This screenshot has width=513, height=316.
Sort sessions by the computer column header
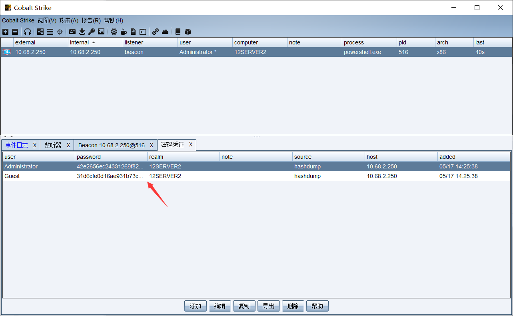pyautogui.click(x=260, y=42)
